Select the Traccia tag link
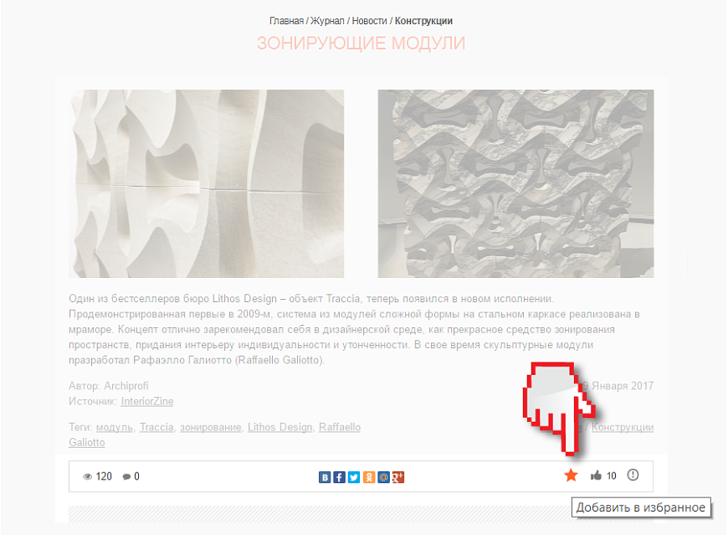The height and width of the screenshot is (535, 728). (156, 427)
